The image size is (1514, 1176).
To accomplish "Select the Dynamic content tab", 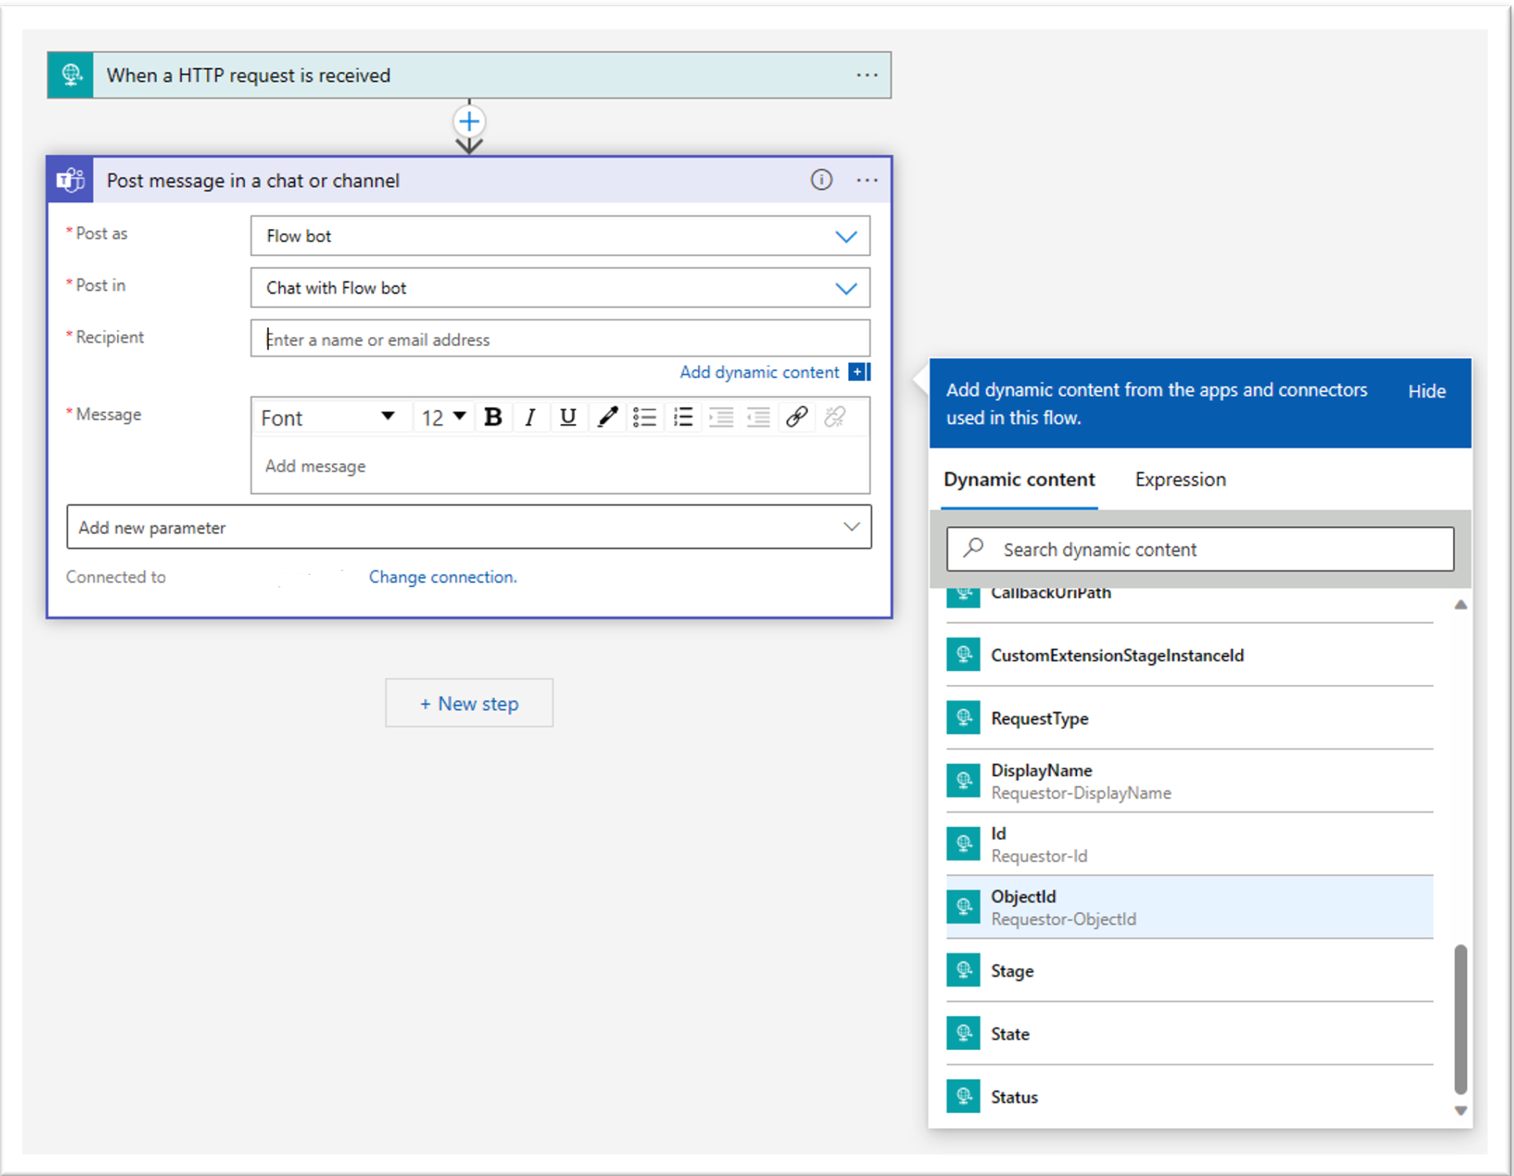I will (x=1019, y=480).
